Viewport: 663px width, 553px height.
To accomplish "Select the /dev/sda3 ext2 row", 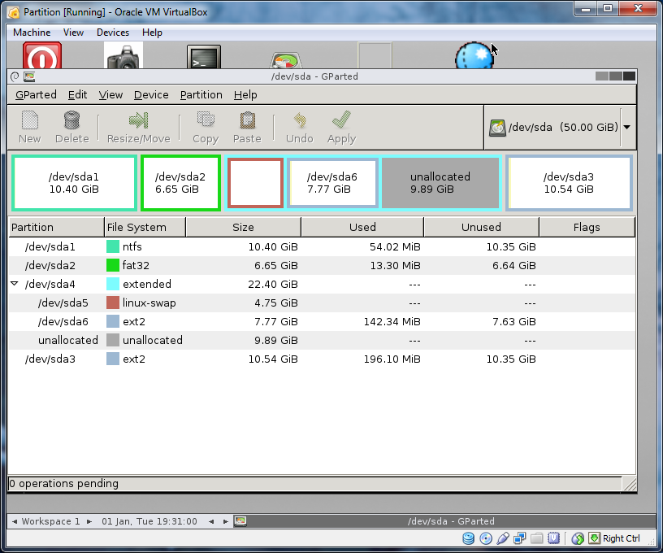I will 322,359.
